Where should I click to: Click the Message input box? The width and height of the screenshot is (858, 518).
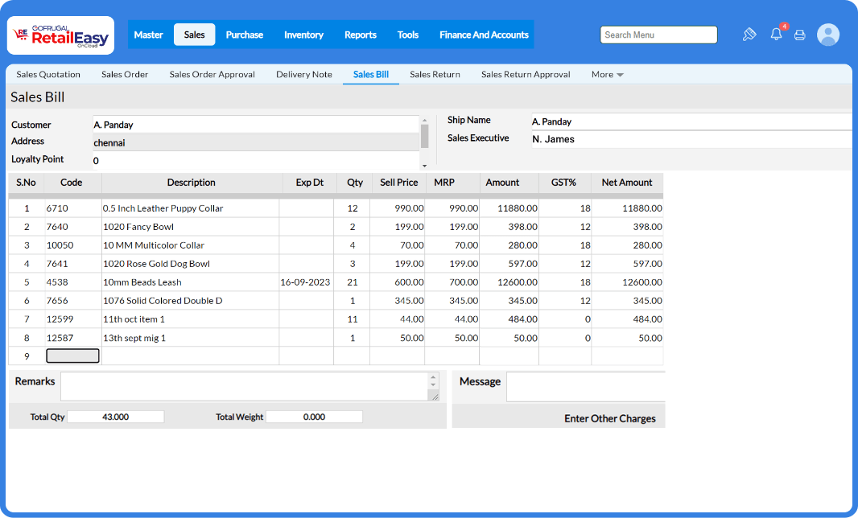[x=585, y=387]
